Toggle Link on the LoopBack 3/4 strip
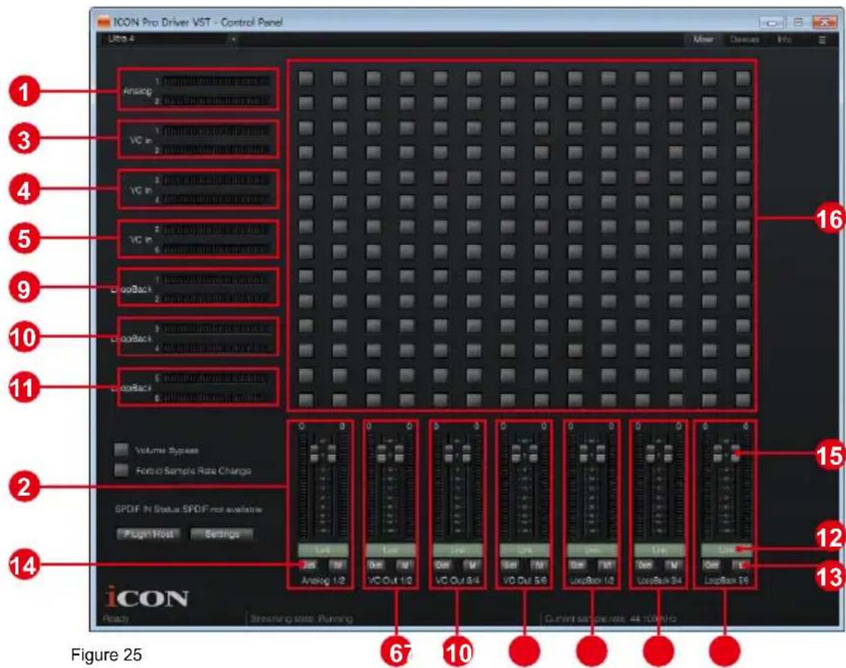The height and width of the screenshot is (668, 846). point(659,550)
